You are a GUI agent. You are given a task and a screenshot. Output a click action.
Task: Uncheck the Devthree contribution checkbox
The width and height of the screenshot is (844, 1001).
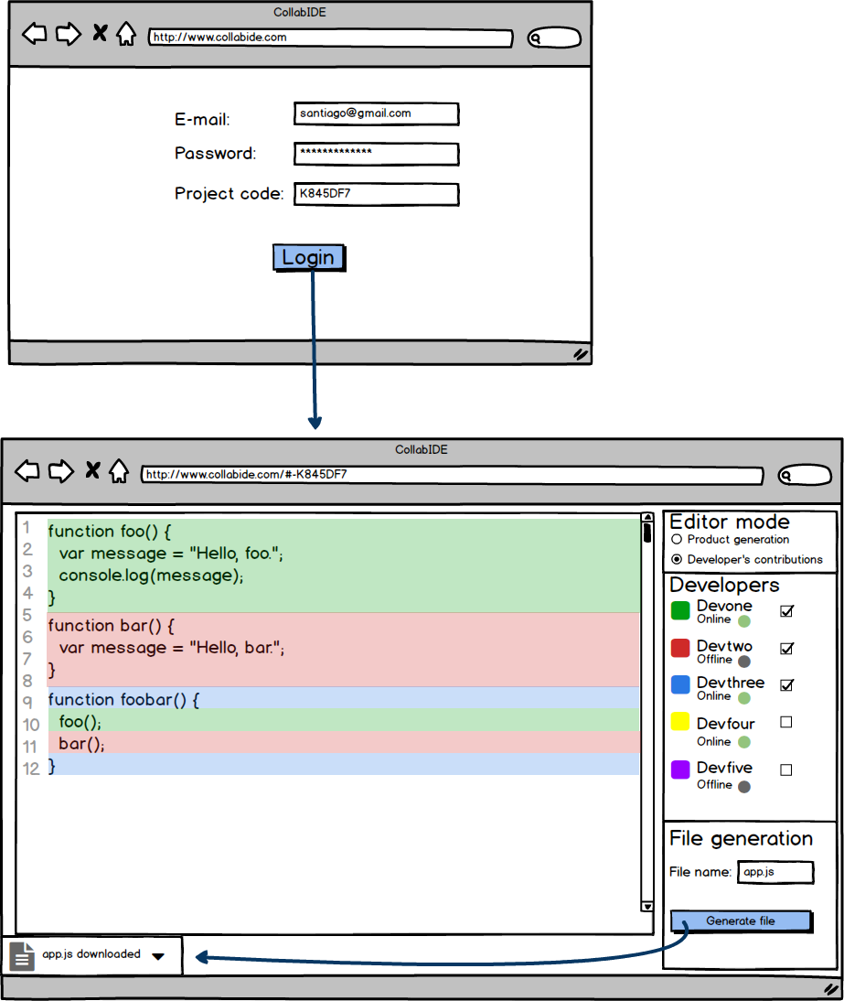click(786, 684)
